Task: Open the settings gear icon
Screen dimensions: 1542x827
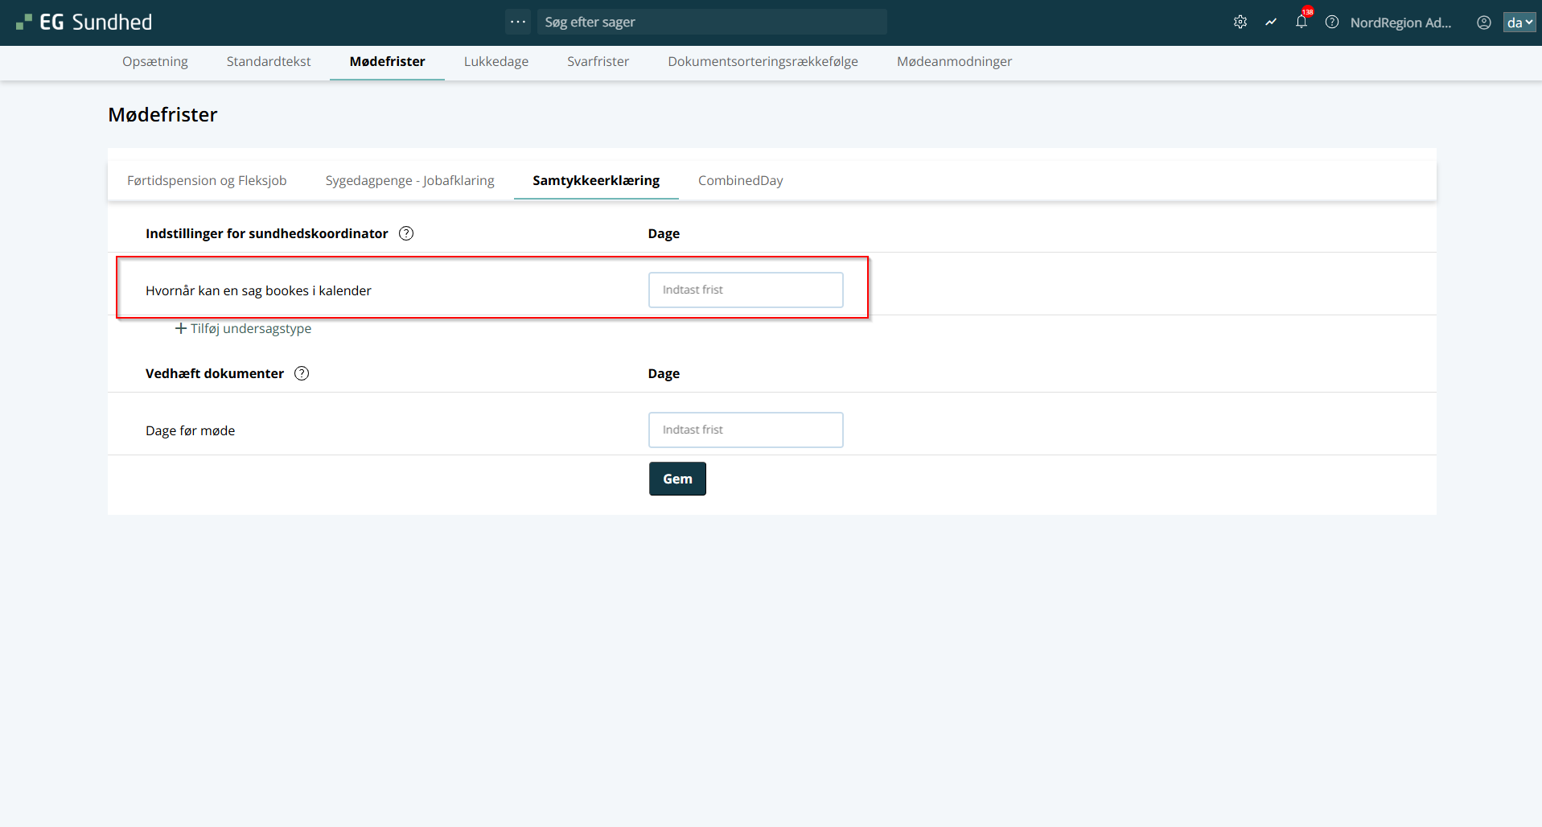Action: point(1240,23)
